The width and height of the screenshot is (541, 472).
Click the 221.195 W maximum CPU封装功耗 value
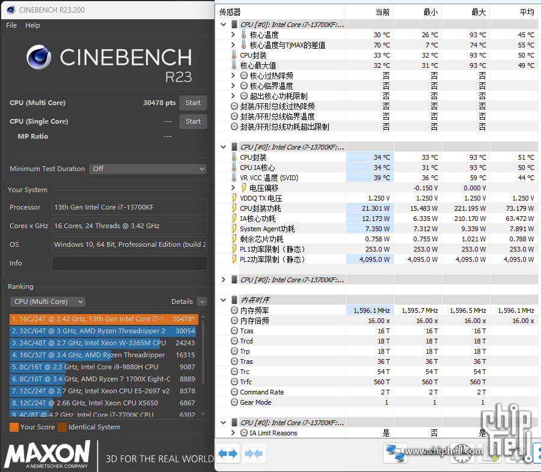pyautogui.click(x=470, y=208)
